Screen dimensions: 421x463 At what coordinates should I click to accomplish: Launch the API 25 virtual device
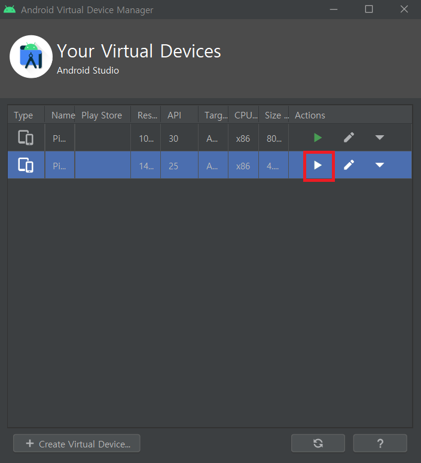318,165
